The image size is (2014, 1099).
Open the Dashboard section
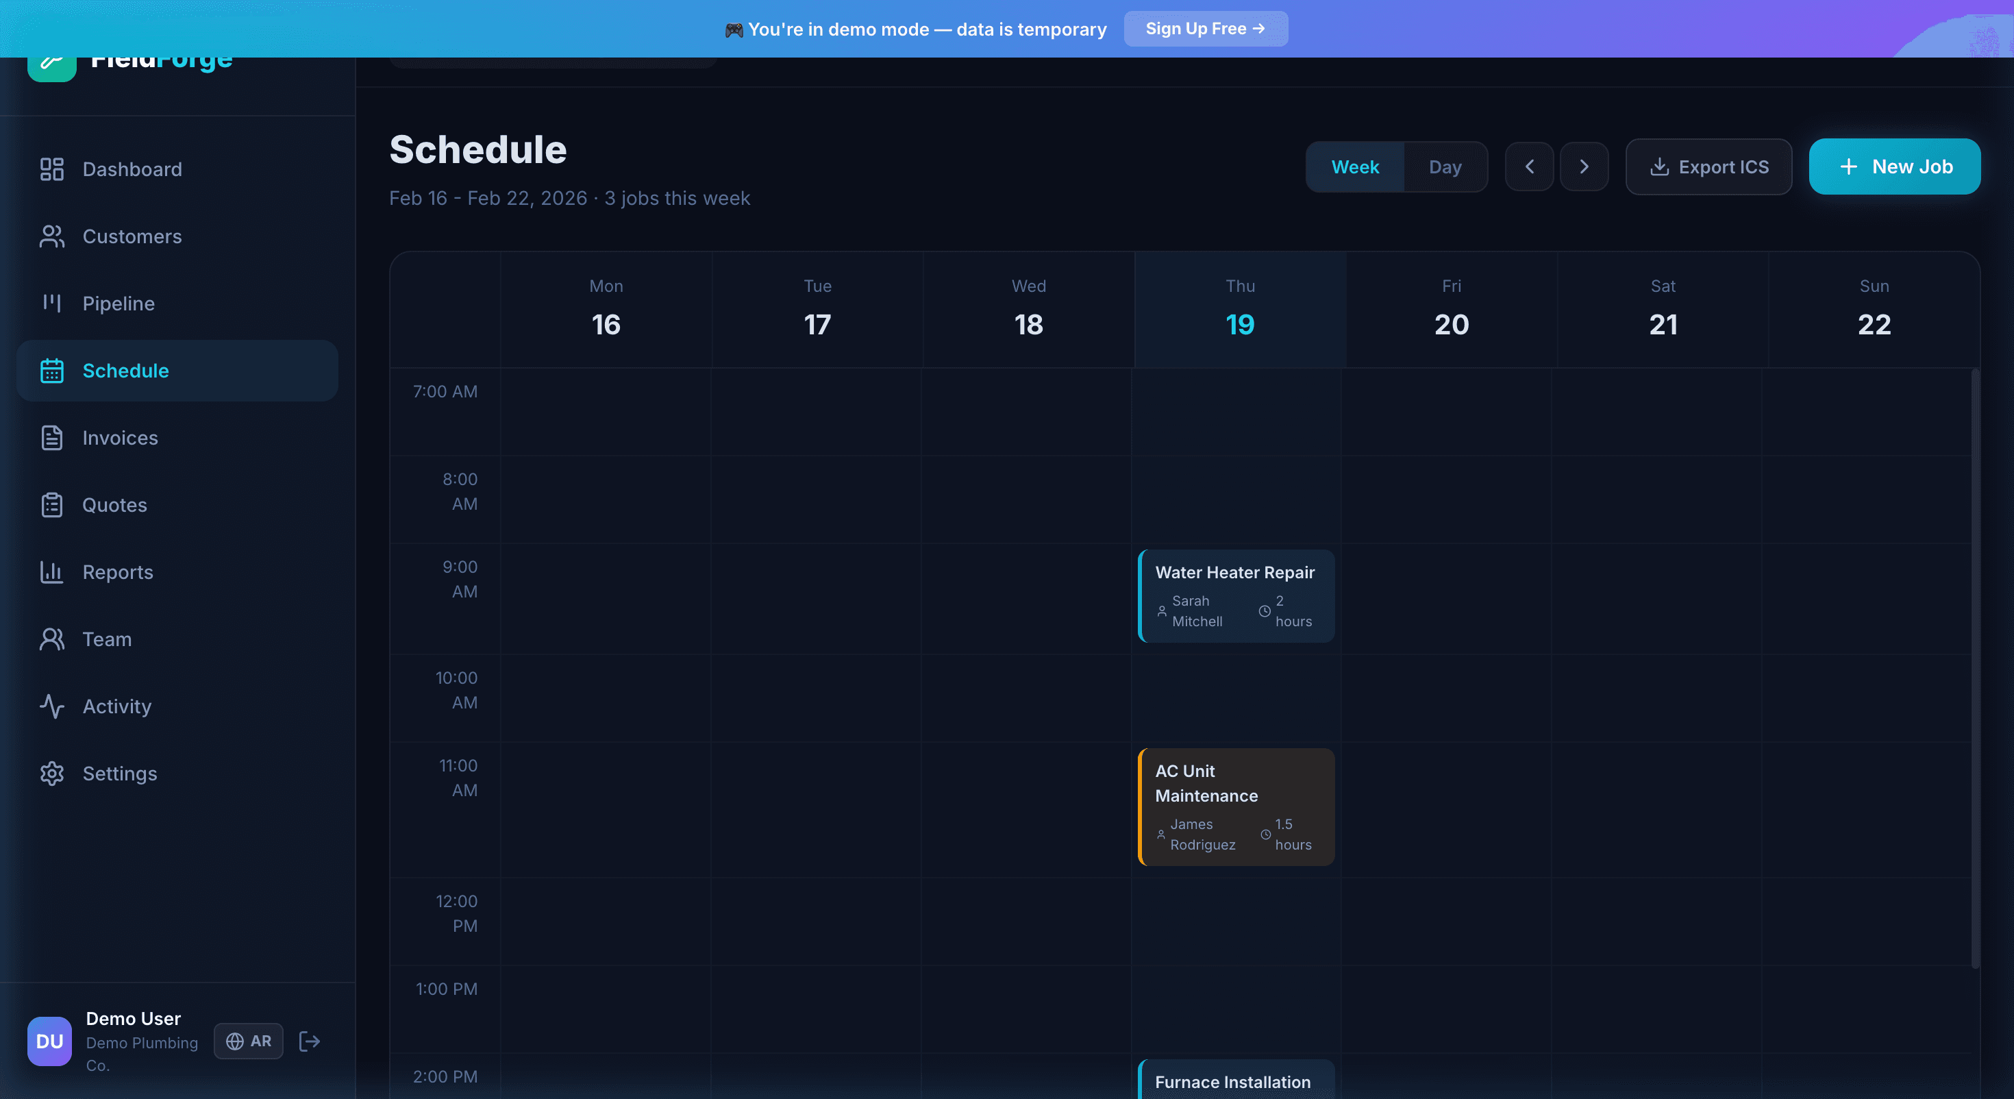click(132, 169)
